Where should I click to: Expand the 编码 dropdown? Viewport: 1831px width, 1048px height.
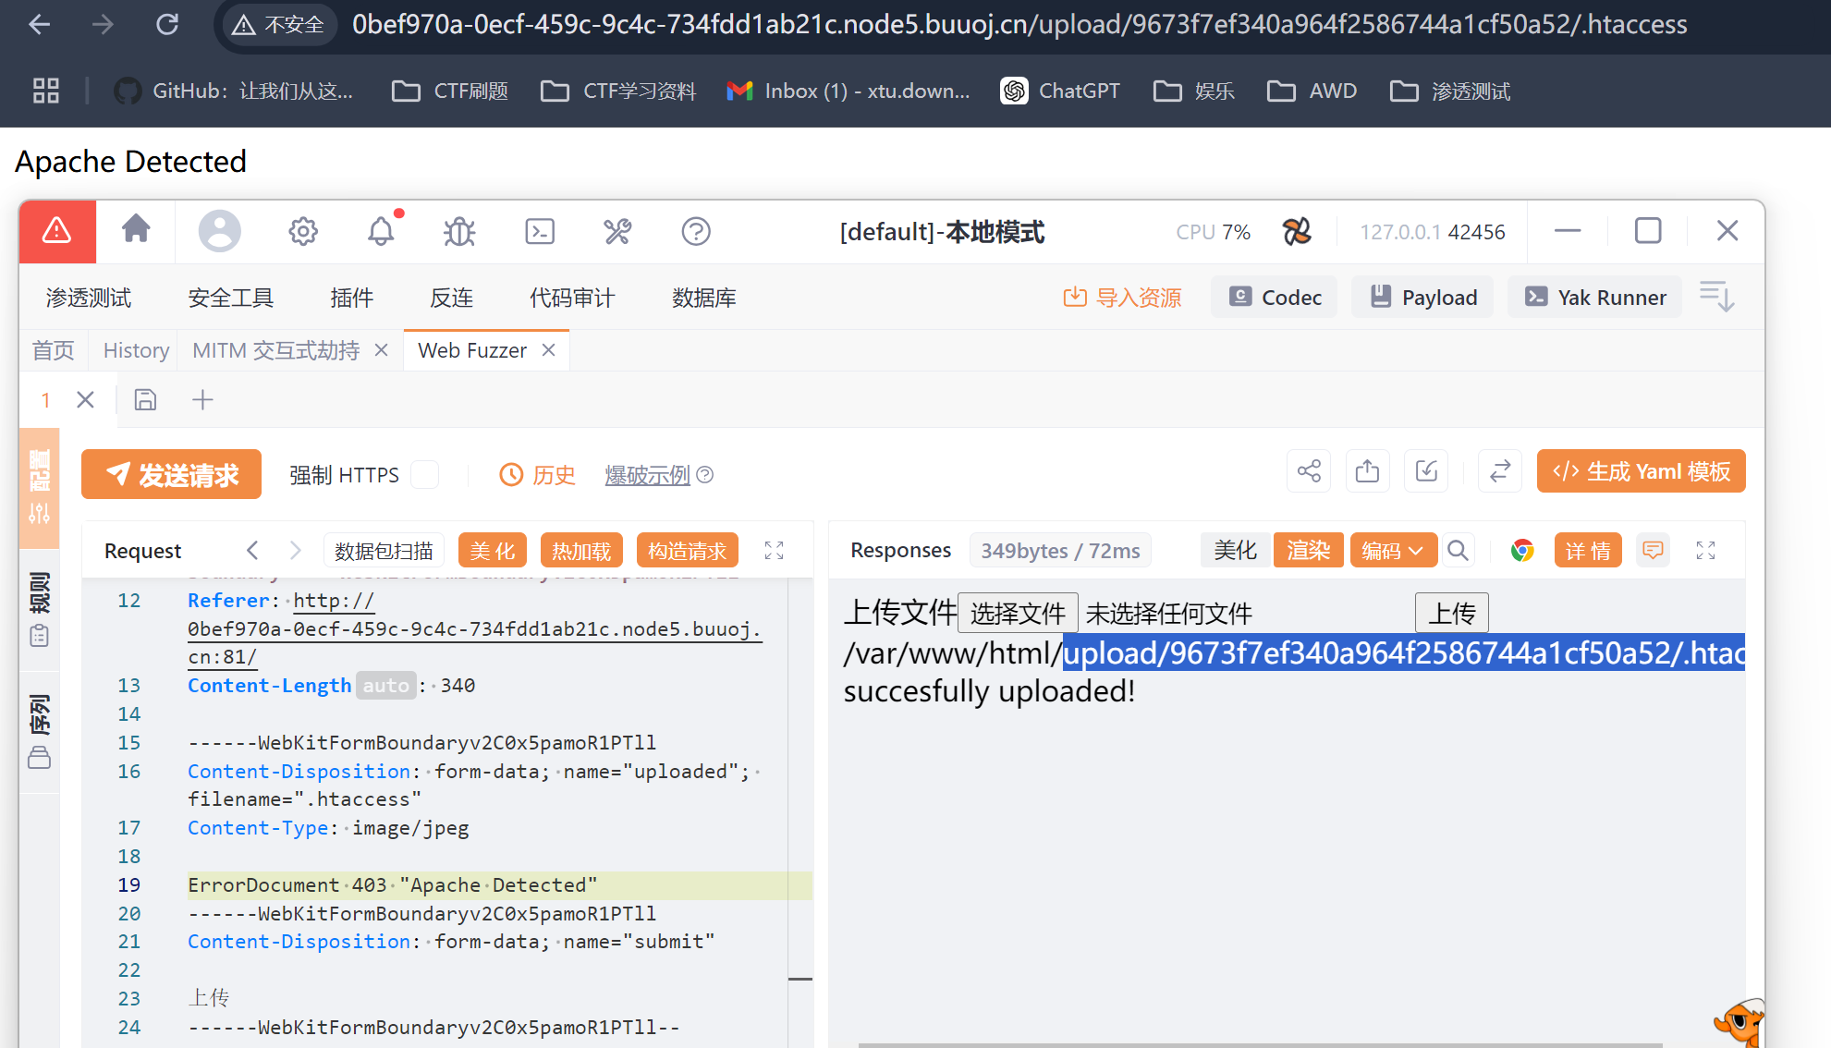pos(1392,551)
